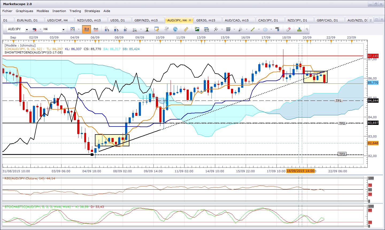385x230 pixels.
Task: Click the TP1 label on chart
Action: click(338, 101)
